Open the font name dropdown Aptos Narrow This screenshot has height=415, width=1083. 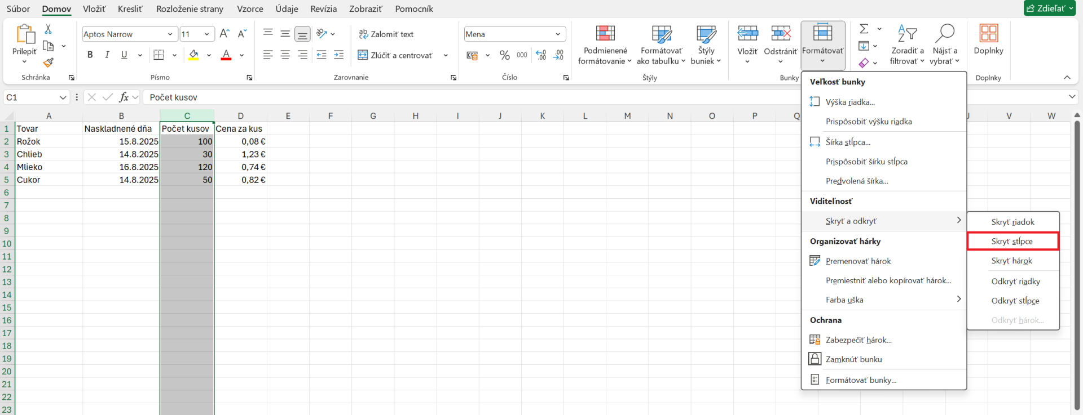(170, 34)
